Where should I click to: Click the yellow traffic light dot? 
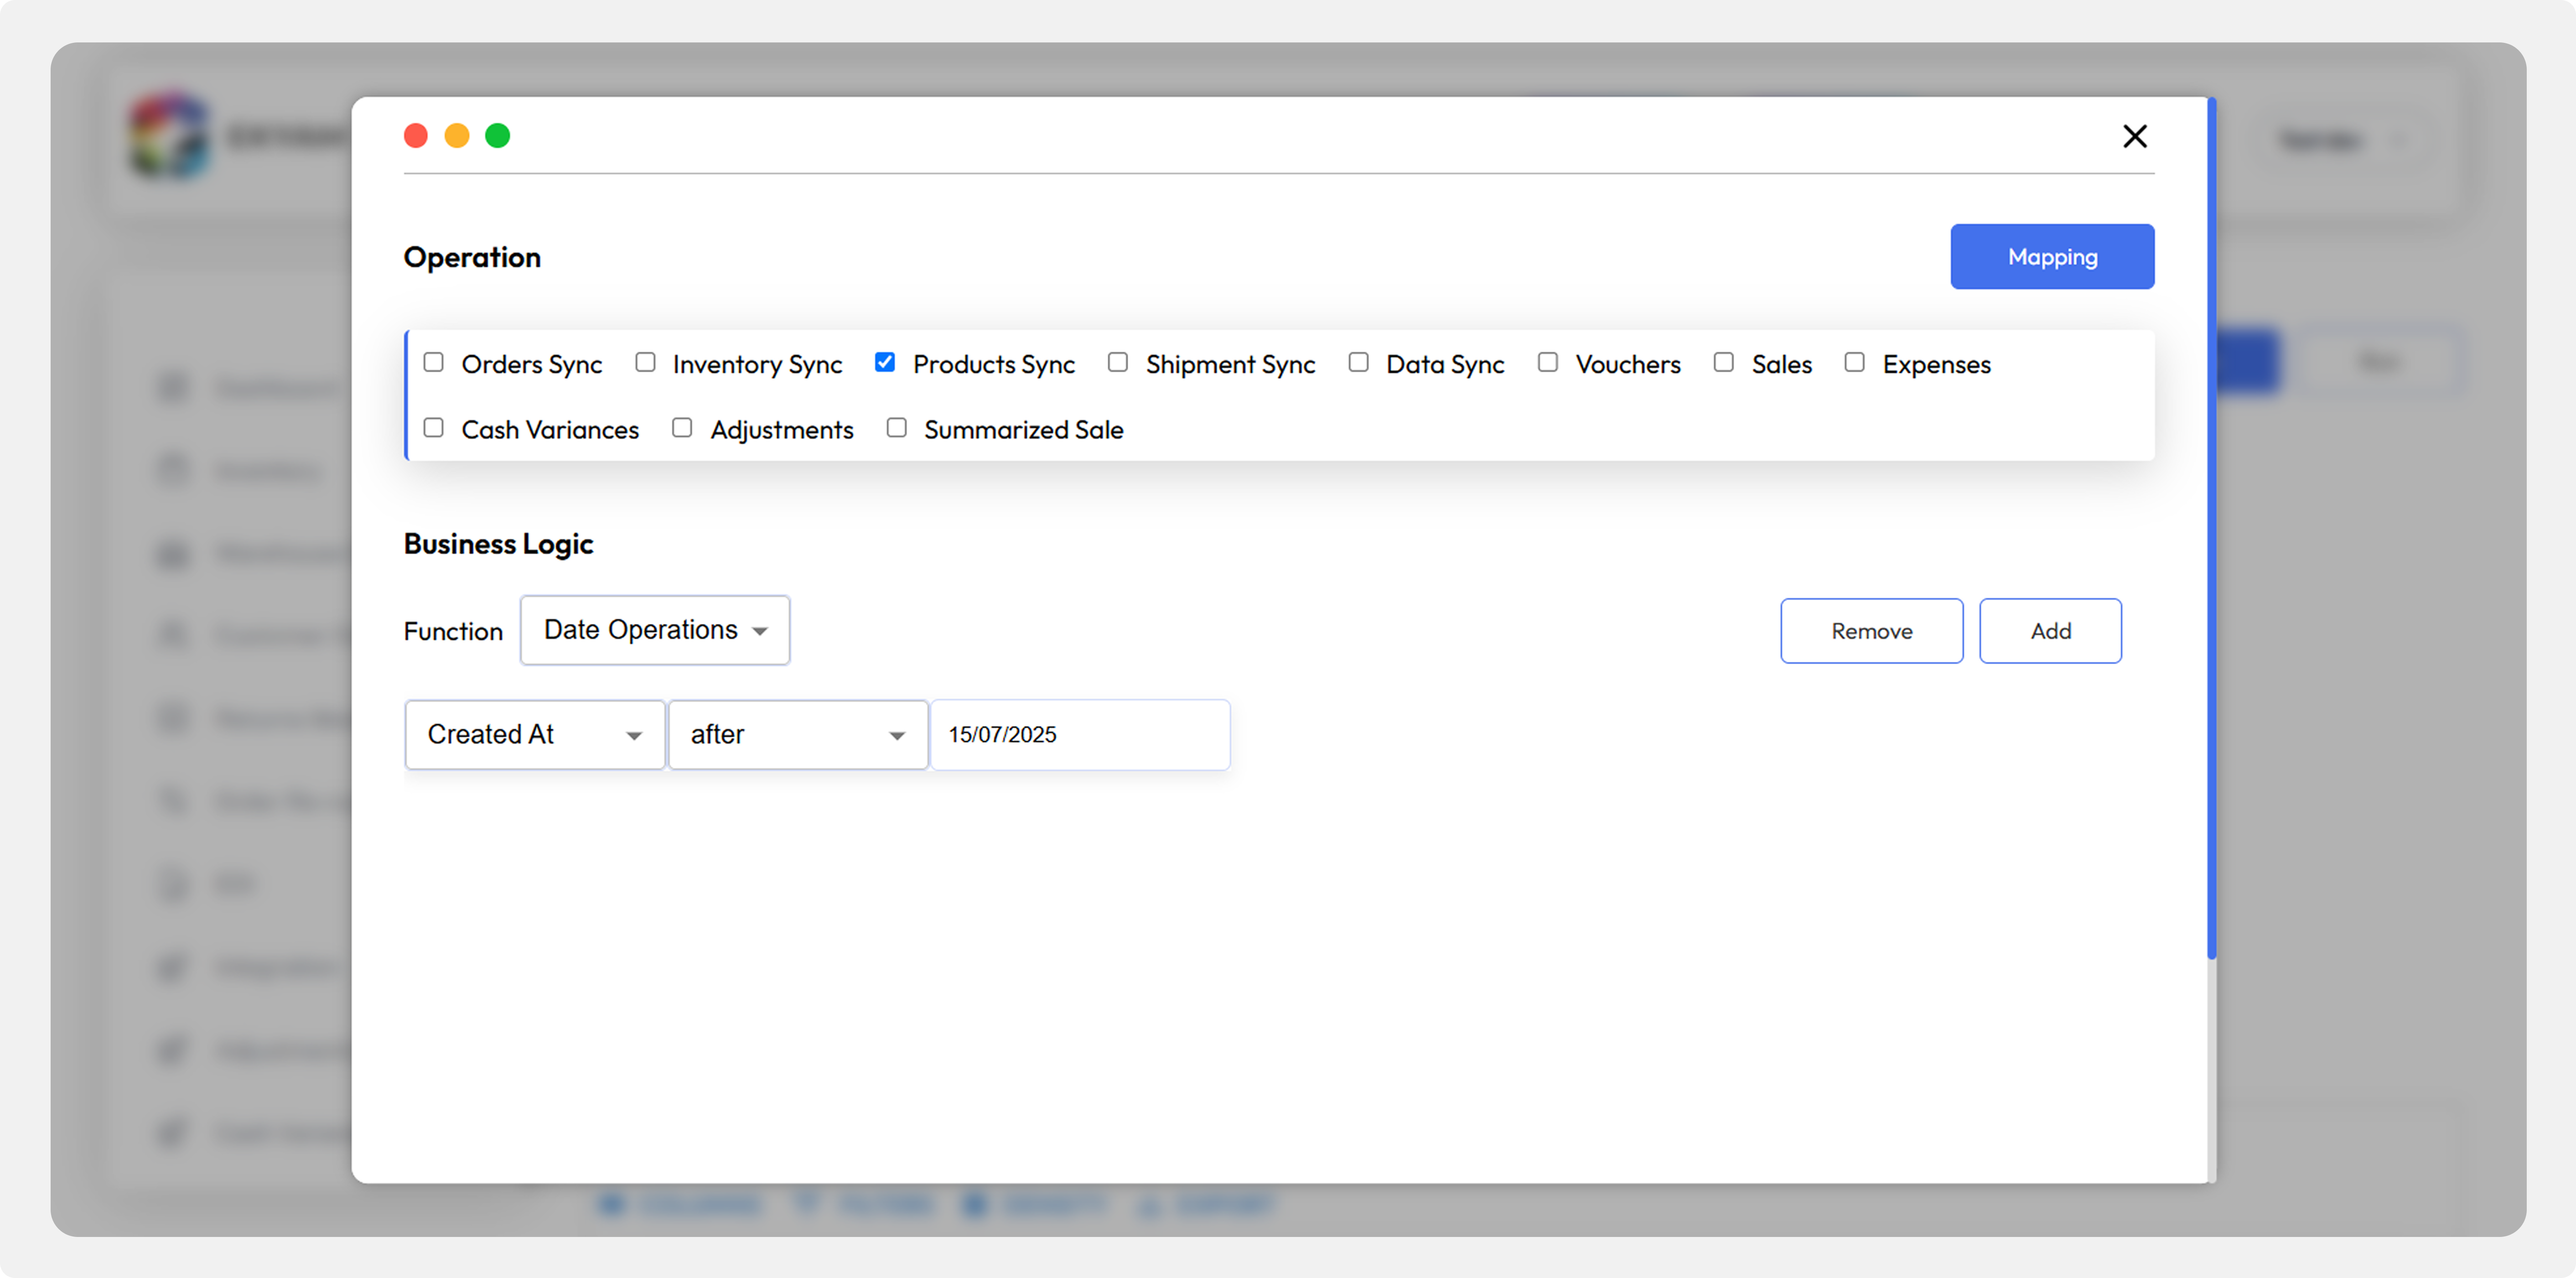tap(457, 136)
